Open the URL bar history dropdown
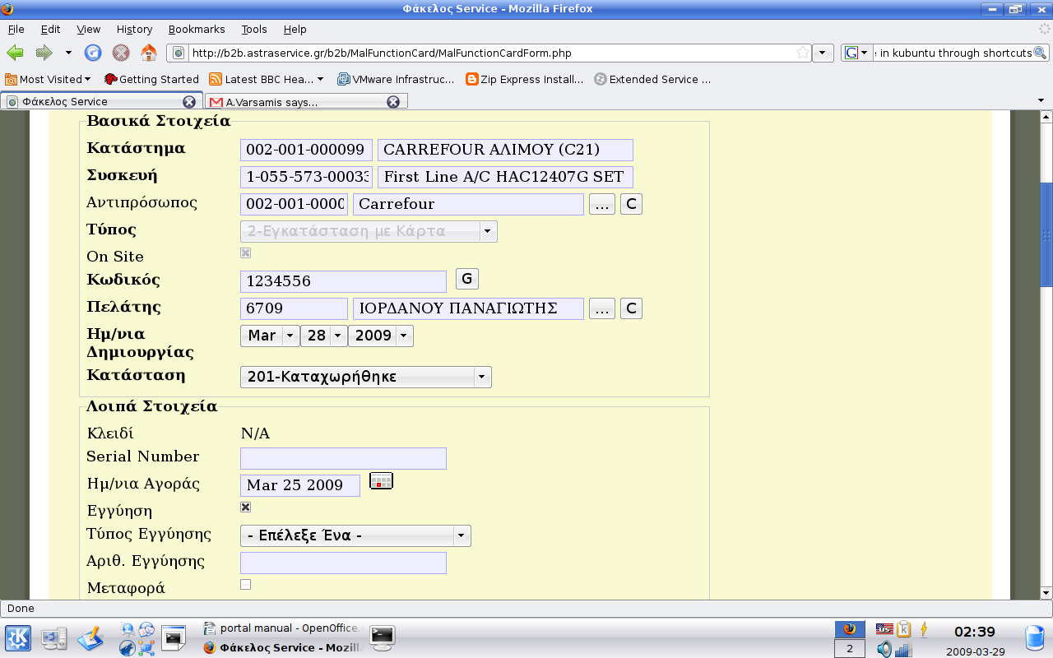The image size is (1053, 658). [x=823, y=53]
